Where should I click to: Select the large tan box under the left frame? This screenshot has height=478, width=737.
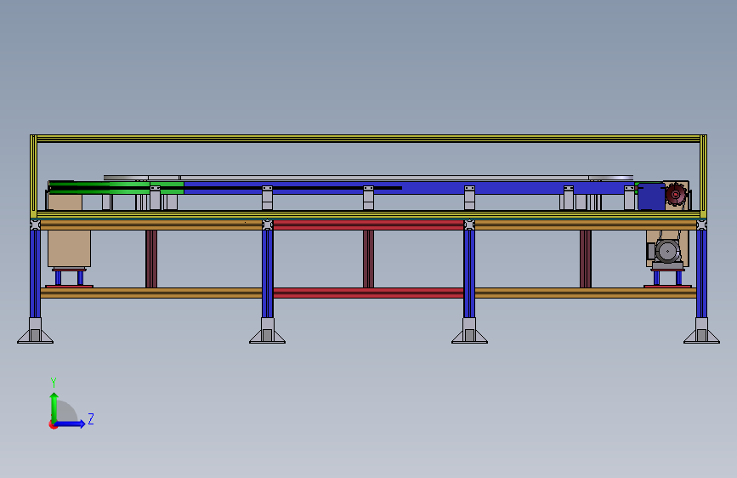click(69, 248)
